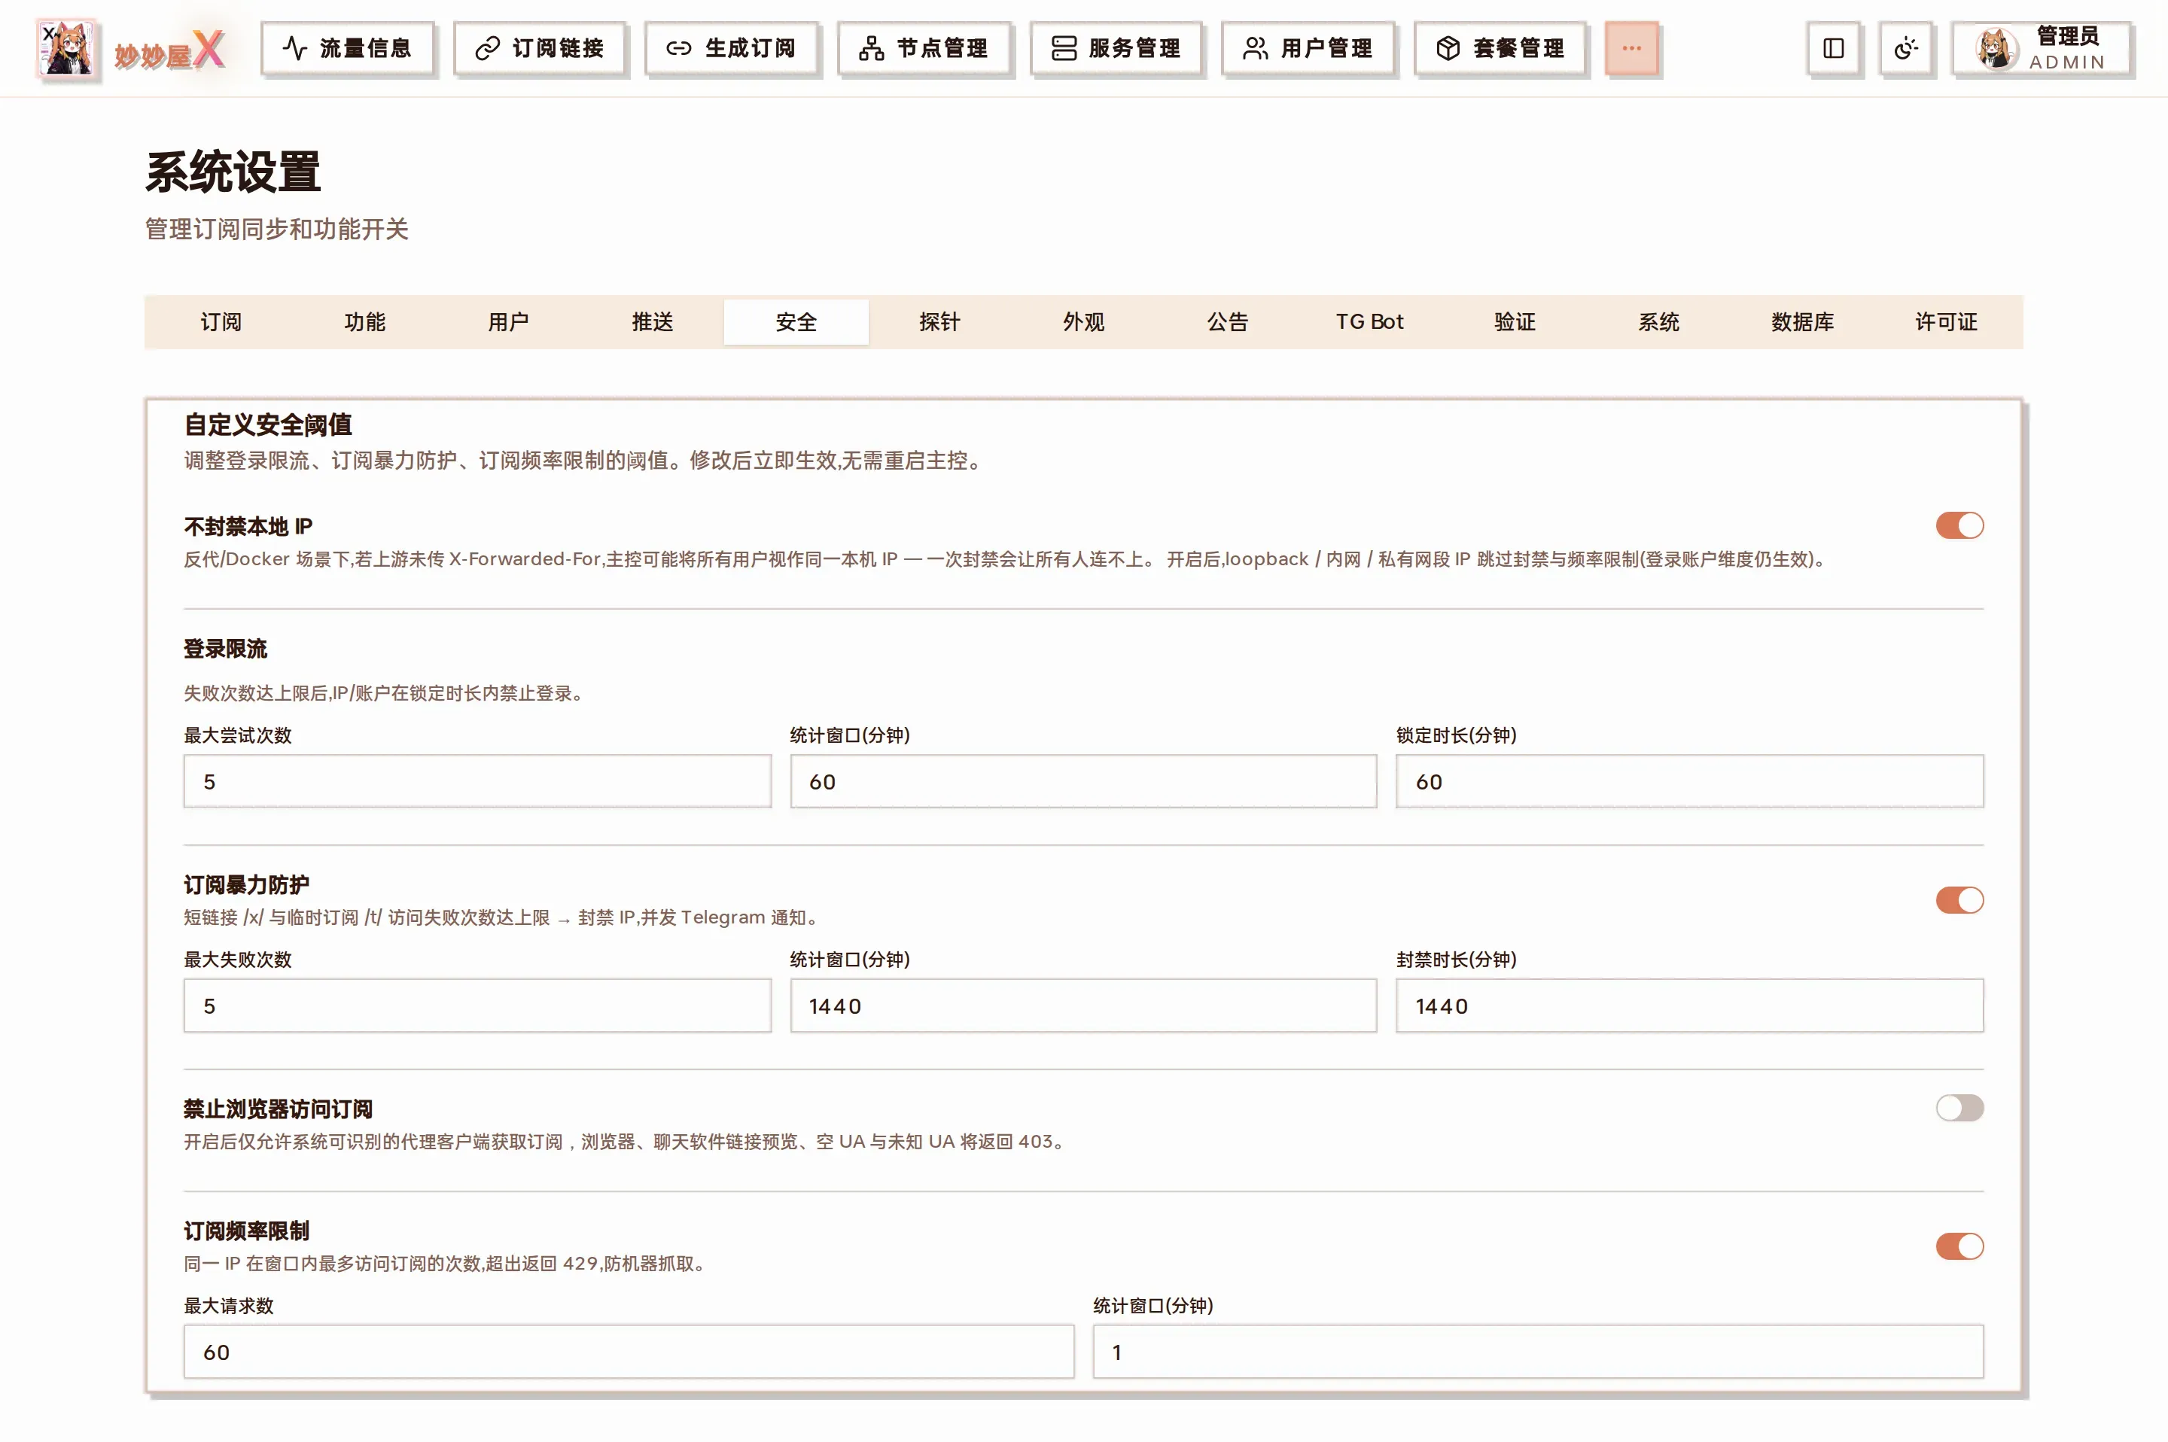This screenshot has width=2168, height=1442.
Task: Switch to the 许可证 tab
Action: pyautogui.click(x=1947, y=322)
